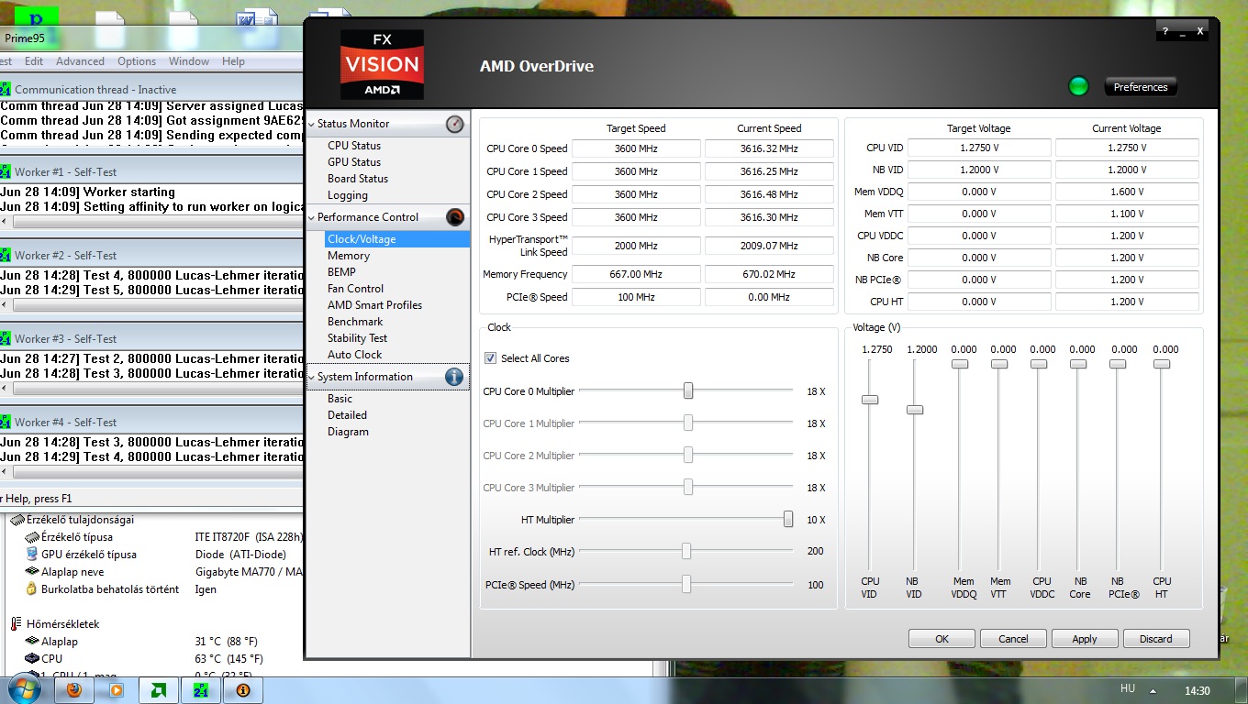Click the green status indicator light

(1078, 87)
